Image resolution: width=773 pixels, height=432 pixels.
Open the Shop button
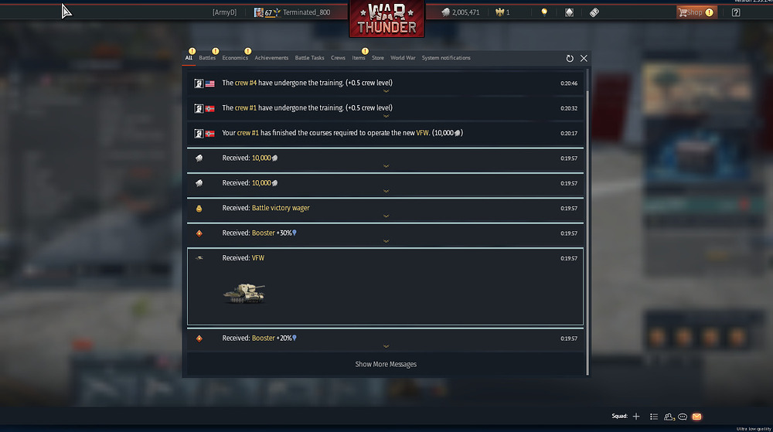click(x=696, y=12)
